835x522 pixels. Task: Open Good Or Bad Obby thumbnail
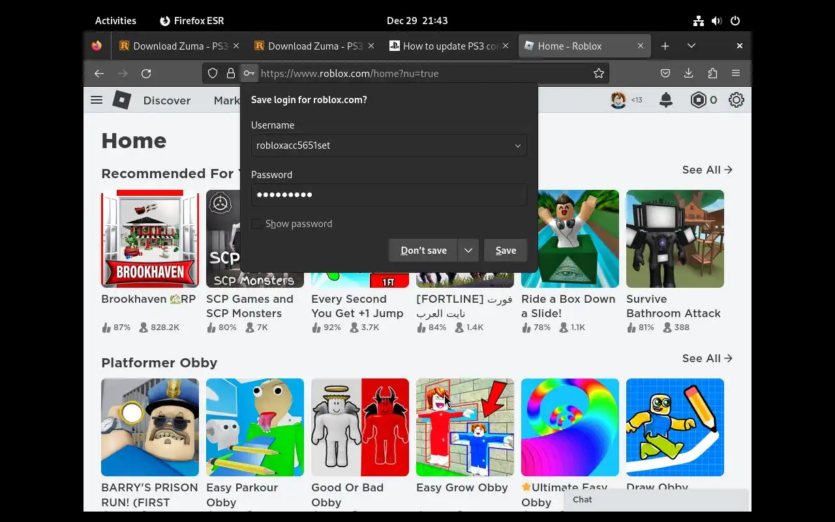(360, 427)
